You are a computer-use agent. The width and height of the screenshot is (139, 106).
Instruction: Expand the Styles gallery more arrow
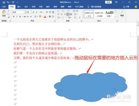point(116,17)
